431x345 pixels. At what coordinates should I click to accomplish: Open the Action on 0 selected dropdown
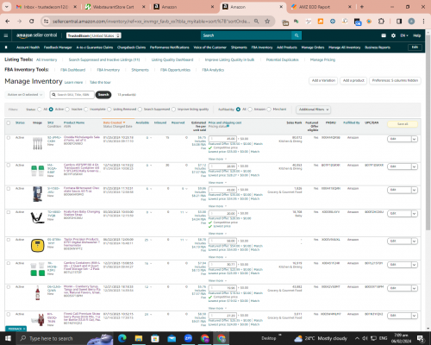click(x=24, y=95)
